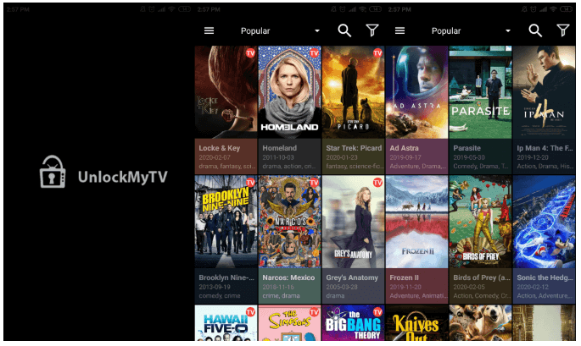Select the 'Grey's Anatomy' title text
Image resolution: width=581 pixels, height=346 pixels.
pos(352,277)
